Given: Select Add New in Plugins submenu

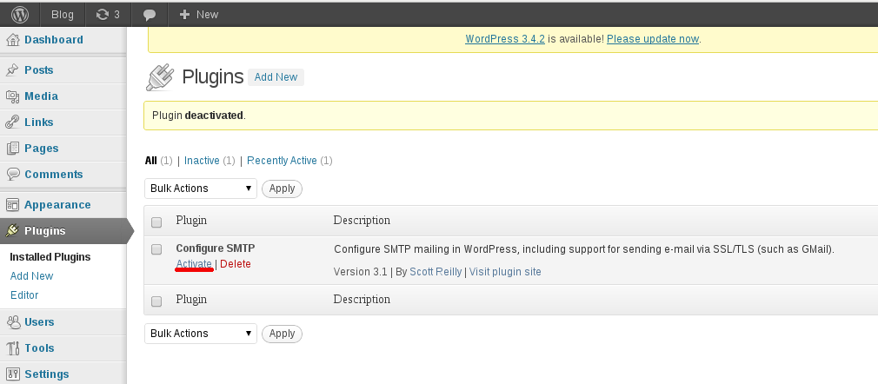Looking at the screenshot, I should click(32, 276).
